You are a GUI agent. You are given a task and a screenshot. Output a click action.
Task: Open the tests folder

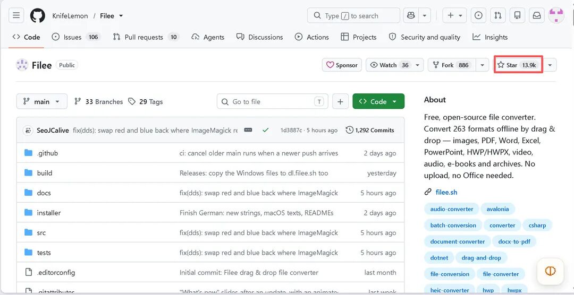44,253
